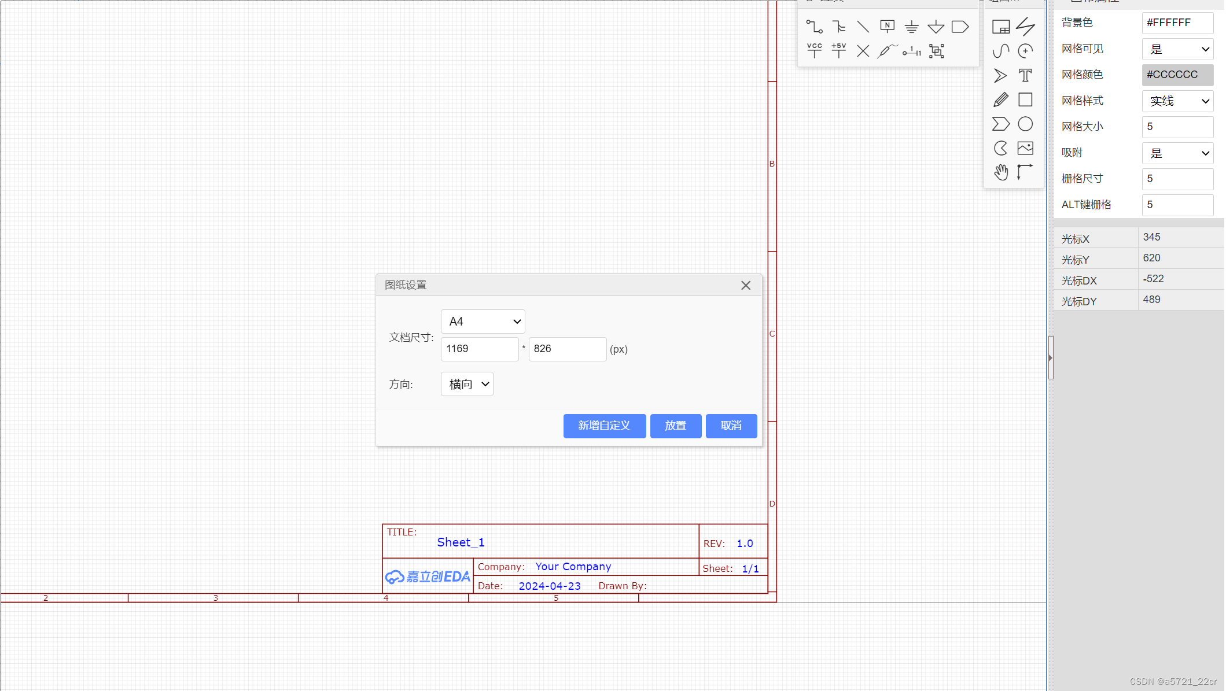Choose the Image insert tool
1226x691 pixels.
[1025, 148]
